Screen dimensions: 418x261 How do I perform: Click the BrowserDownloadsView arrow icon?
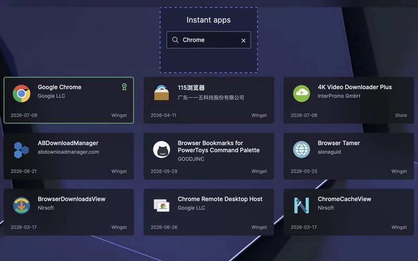coord(21,205)
